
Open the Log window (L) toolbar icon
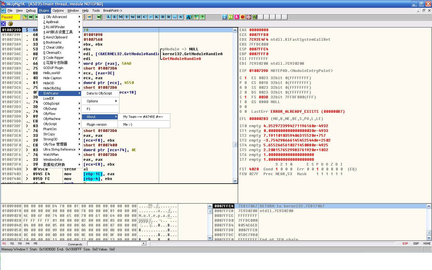coord(109,17)
